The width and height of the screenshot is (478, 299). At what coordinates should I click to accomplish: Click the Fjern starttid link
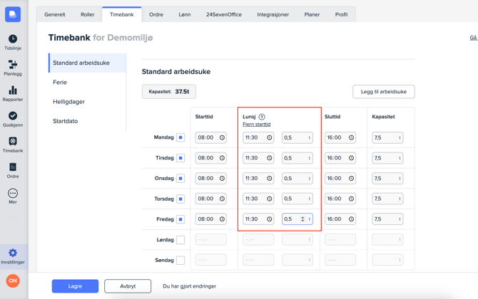point(256,125)
